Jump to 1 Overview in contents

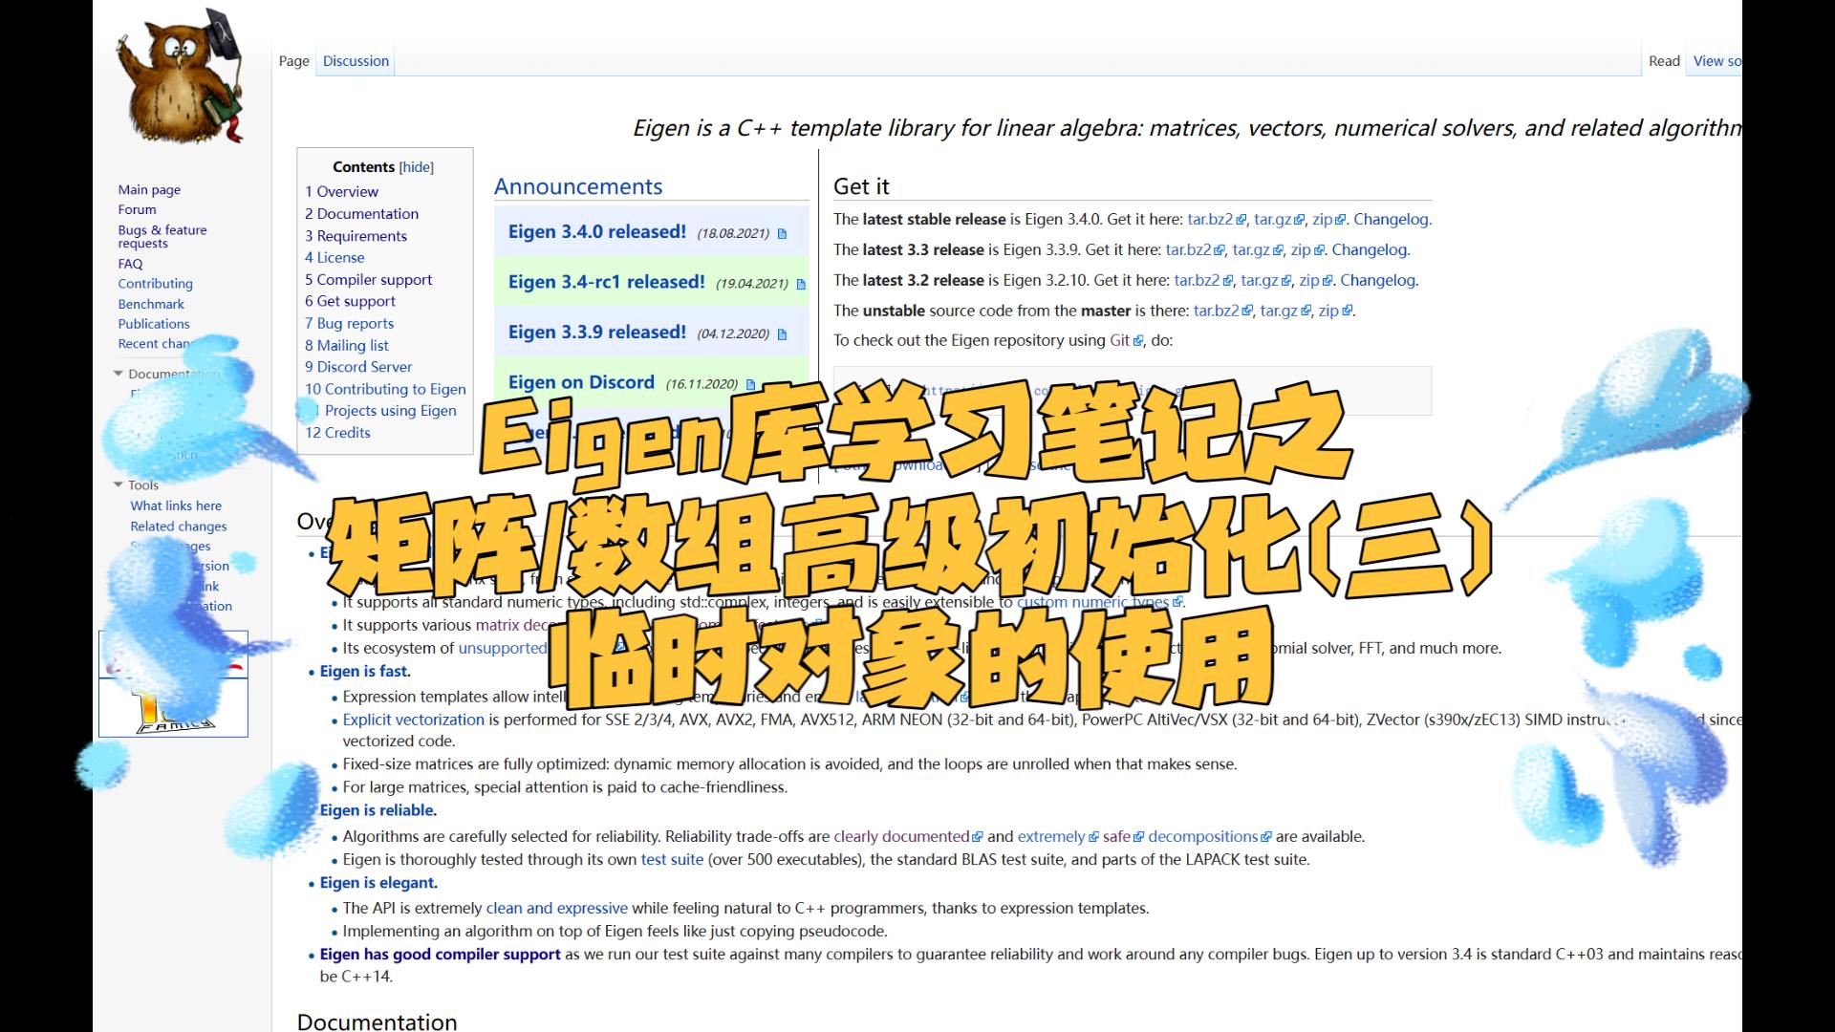pyautogui.click(x=341, y=191)
